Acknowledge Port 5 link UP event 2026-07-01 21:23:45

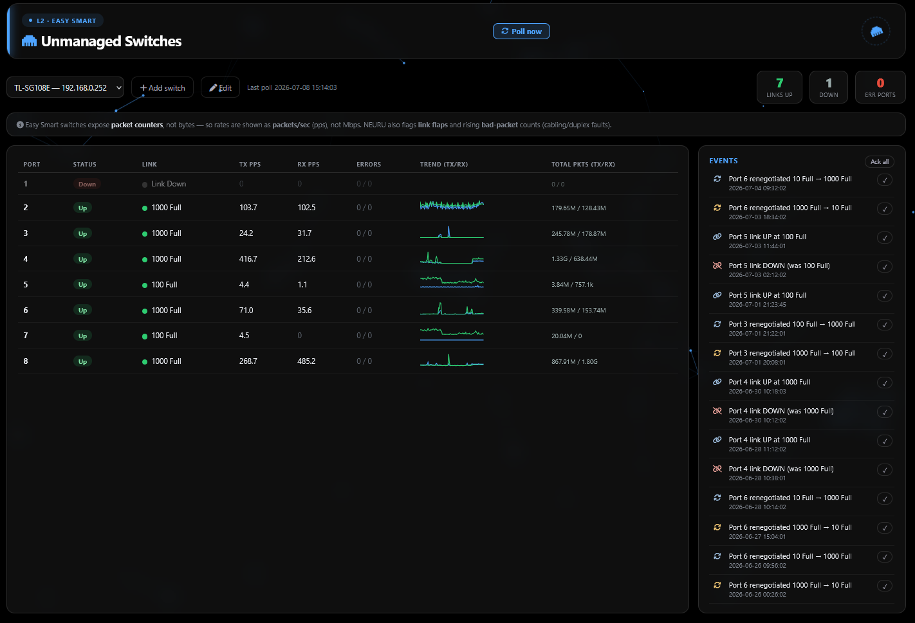[x=885, y=296]
